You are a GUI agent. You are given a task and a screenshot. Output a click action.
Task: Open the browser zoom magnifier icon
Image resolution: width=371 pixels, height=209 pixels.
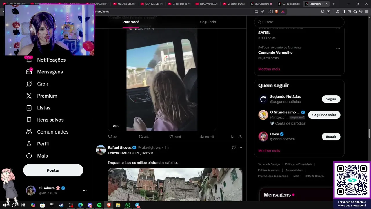click(x=263, y=12)
